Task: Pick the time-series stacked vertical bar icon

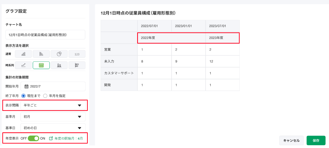Action: click(x=59, y=65)
